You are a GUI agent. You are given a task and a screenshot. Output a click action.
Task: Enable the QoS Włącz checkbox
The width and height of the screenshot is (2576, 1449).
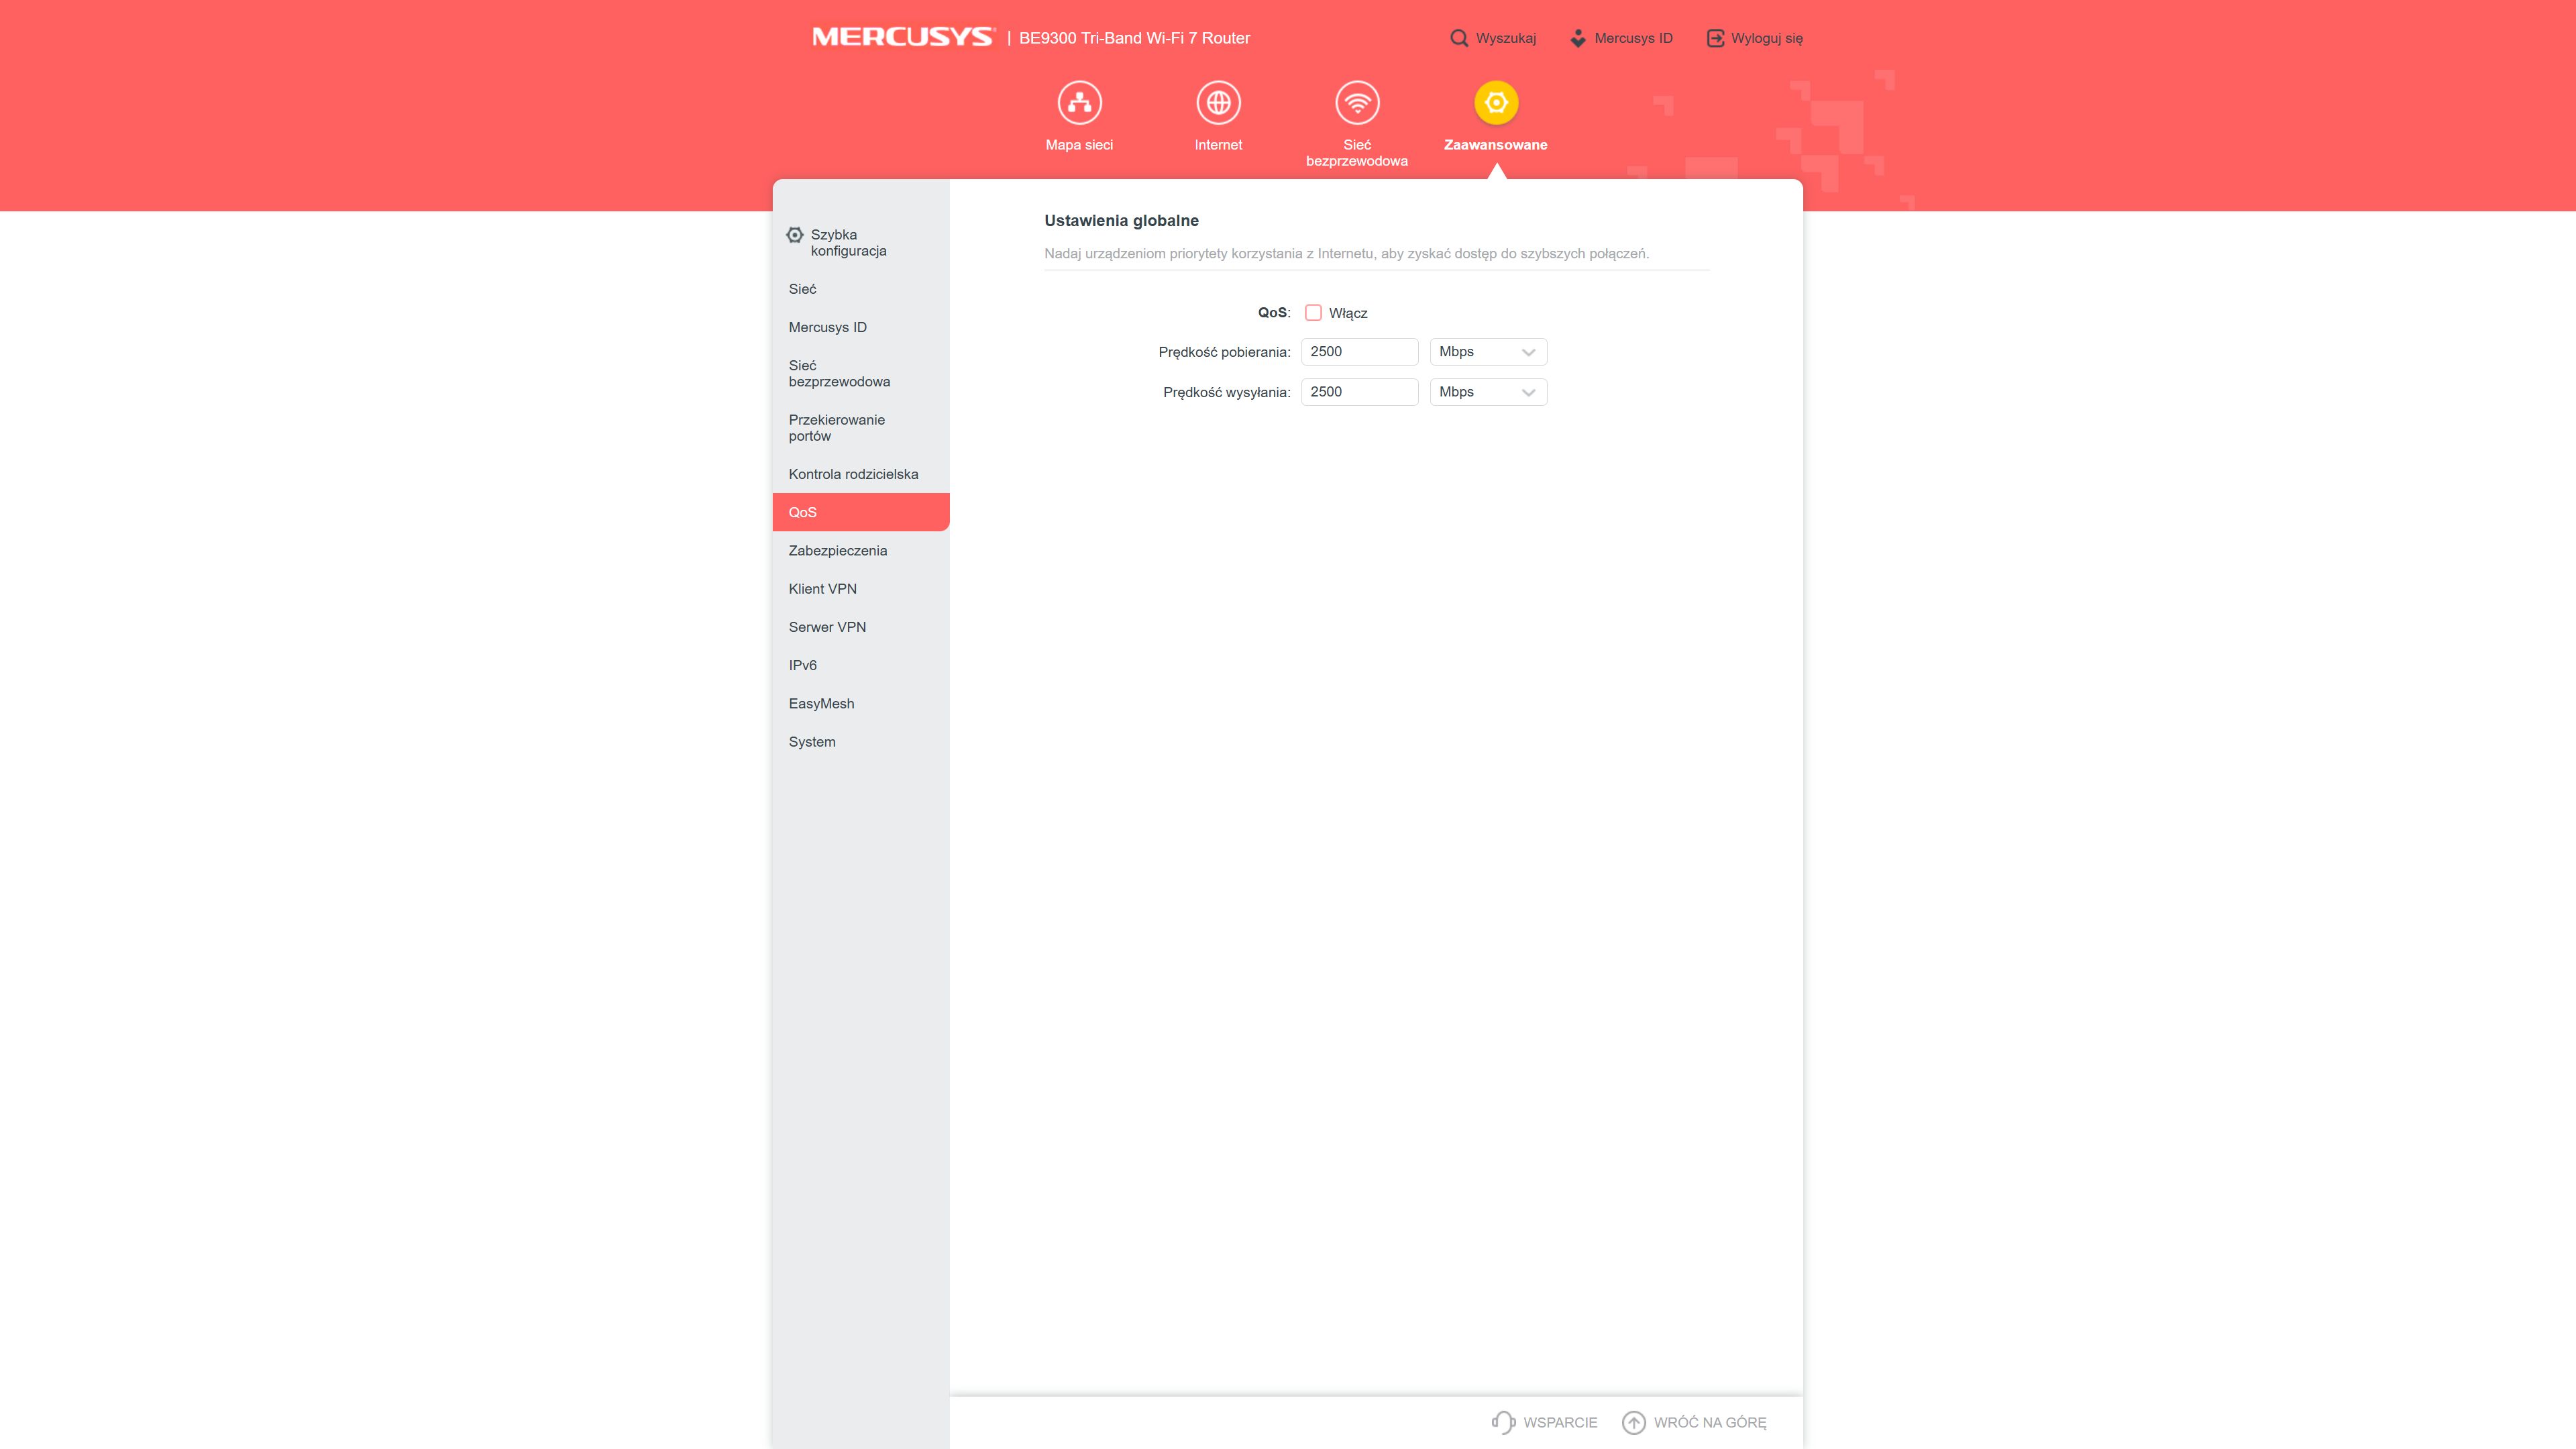[x=1313, y=313]
